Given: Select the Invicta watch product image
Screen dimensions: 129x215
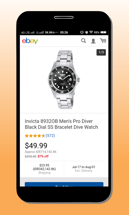Looking at the screenshot, I should (64, 80).
